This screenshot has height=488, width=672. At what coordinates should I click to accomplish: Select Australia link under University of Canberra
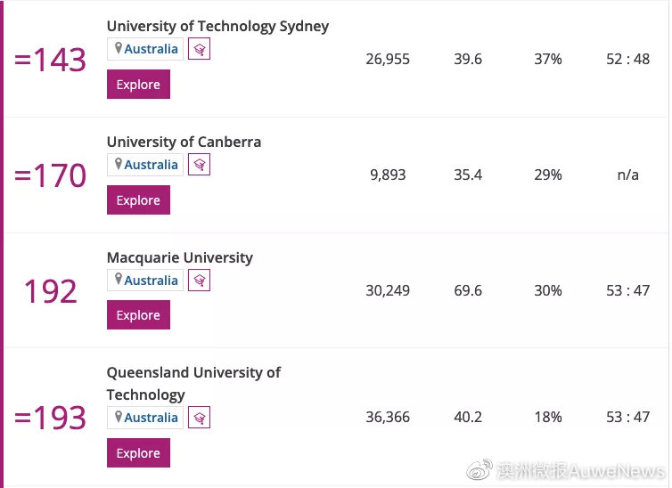coord(151,165)
